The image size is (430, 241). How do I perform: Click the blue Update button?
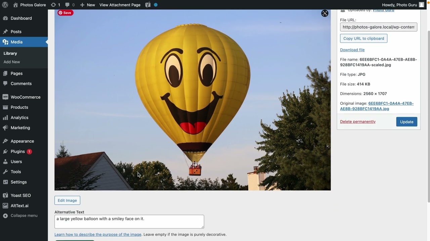(406, 122)
